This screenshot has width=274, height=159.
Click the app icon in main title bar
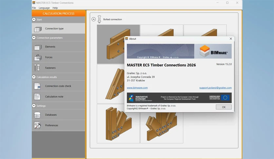[x=34, y=3]
